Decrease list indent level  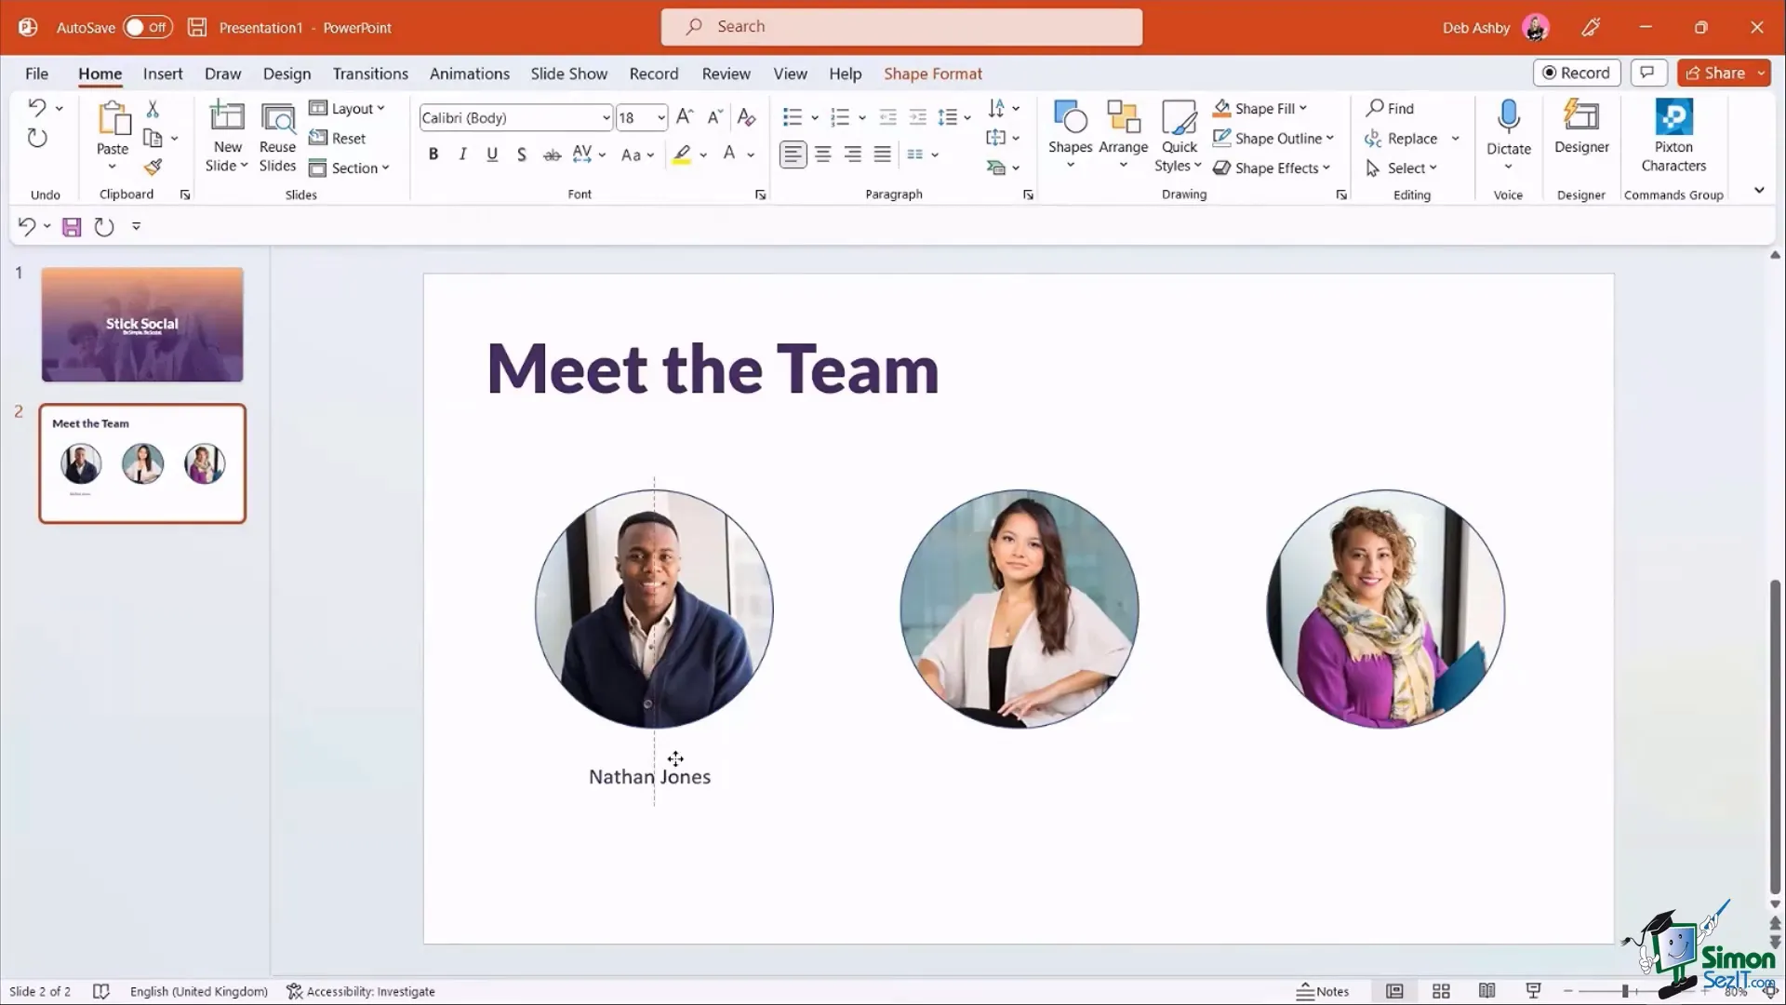click(x=888, y=117)
